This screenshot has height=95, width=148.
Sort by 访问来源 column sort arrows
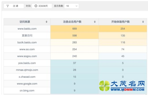click(47, 22)
